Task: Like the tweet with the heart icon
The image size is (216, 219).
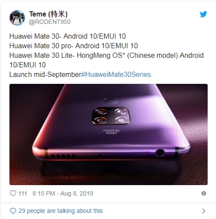Action: pyautogui.click(x=13, y=193)
